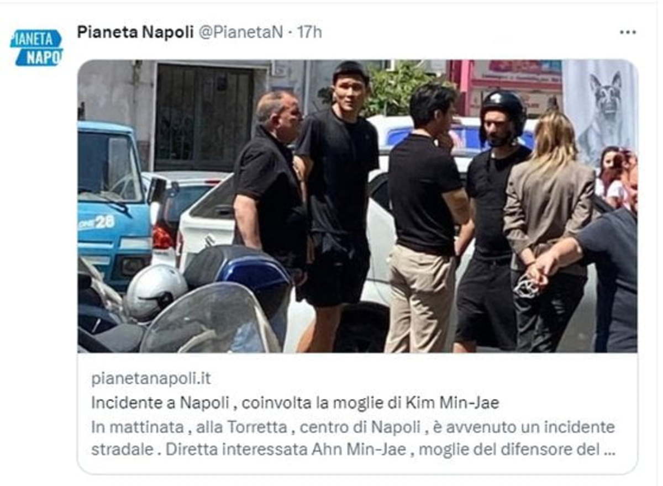Viewport: 663px width, 486px height.
Task: Click the German shepherd poster in photo
Action: [x=599, y=110]
